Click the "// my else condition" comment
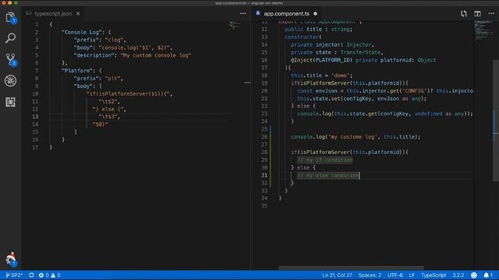499x280 pixels. tap(328, 175)
